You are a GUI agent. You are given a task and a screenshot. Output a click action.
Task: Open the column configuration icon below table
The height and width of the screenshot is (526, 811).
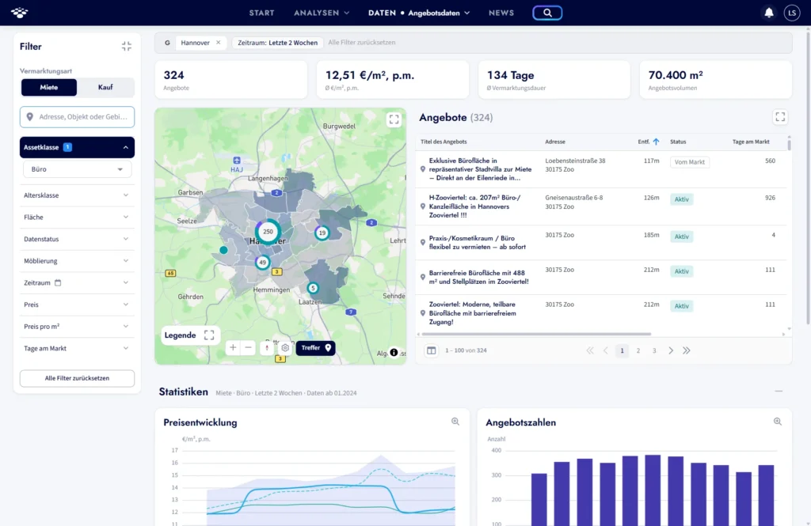[x=432, y=350]
